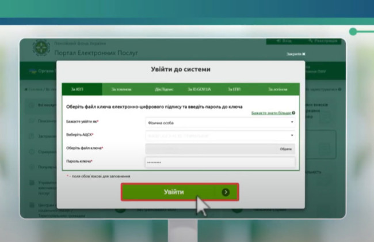The width and height of the screenshot is (374, 242).
Task: Select the За ЕПП tab
Action: click(x=234, y=89)
